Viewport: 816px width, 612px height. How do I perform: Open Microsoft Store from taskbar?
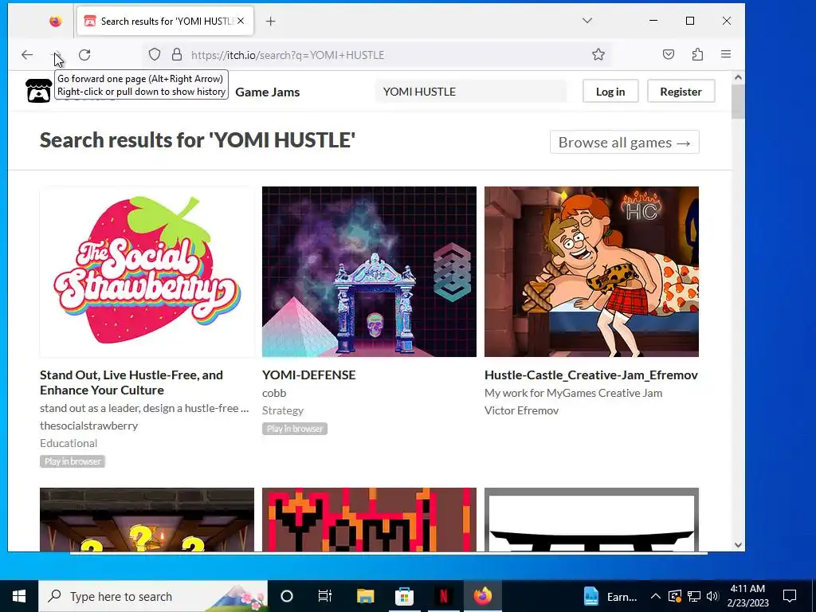coord(404,596)
